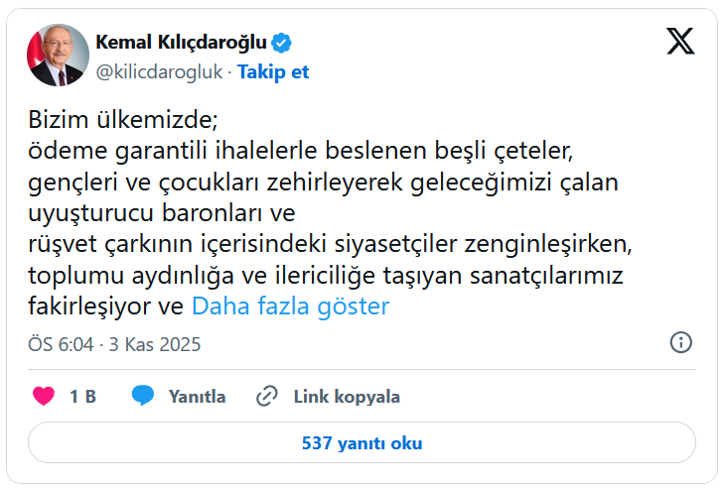722x489 pixels.
Task: Follow the account via "Takip et"
Action: pos(273,72)
